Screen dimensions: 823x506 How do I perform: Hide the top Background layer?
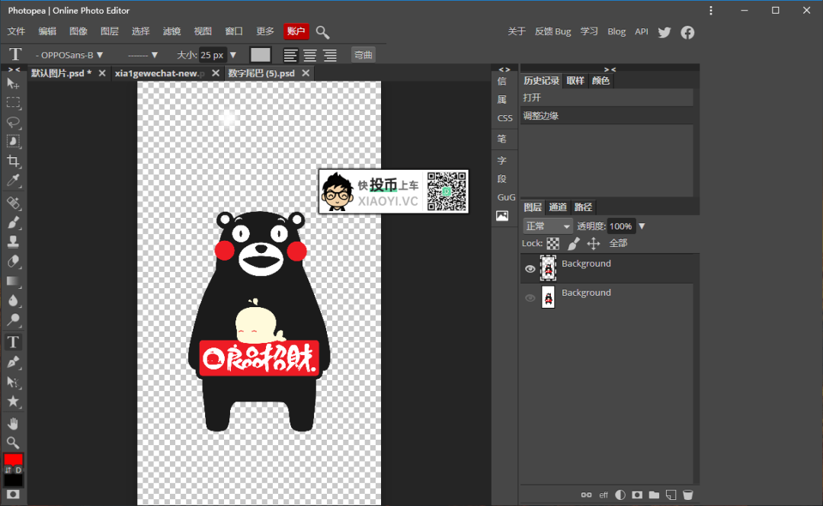point(530,268)
